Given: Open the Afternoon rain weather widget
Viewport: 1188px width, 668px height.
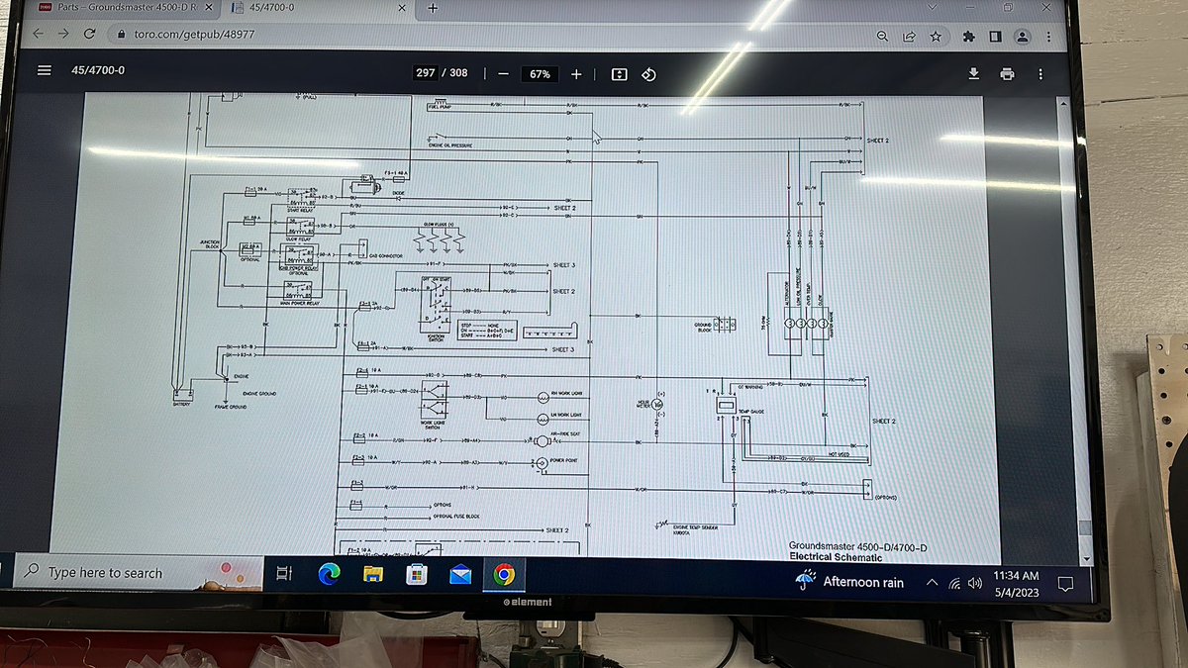Looking at the screenshot, I should pos(850,582).
